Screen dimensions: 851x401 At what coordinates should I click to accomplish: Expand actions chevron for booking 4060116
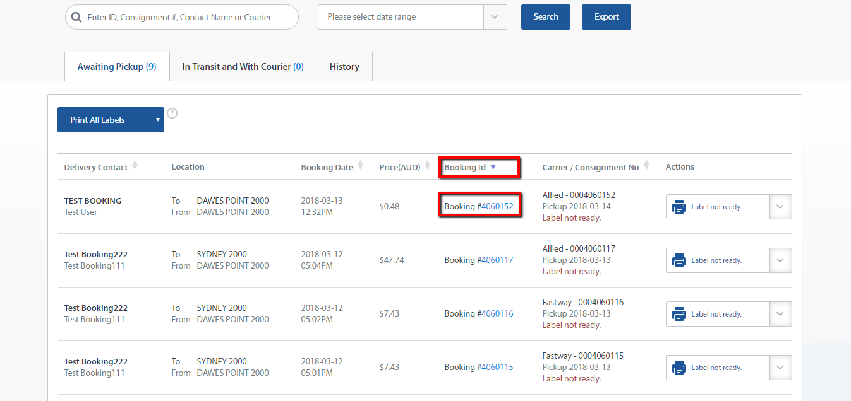[x=780, y=314]
